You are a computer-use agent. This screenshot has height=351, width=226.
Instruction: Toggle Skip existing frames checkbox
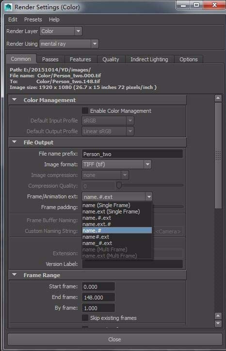pyautogui.click(x=85, y=317)
